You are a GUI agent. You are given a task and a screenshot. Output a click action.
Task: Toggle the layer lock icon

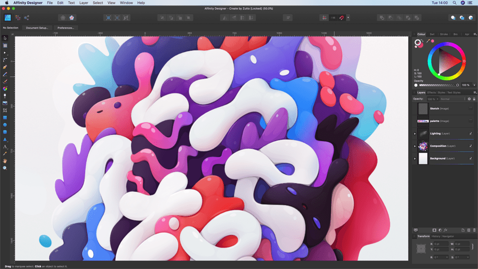[474, 99]
